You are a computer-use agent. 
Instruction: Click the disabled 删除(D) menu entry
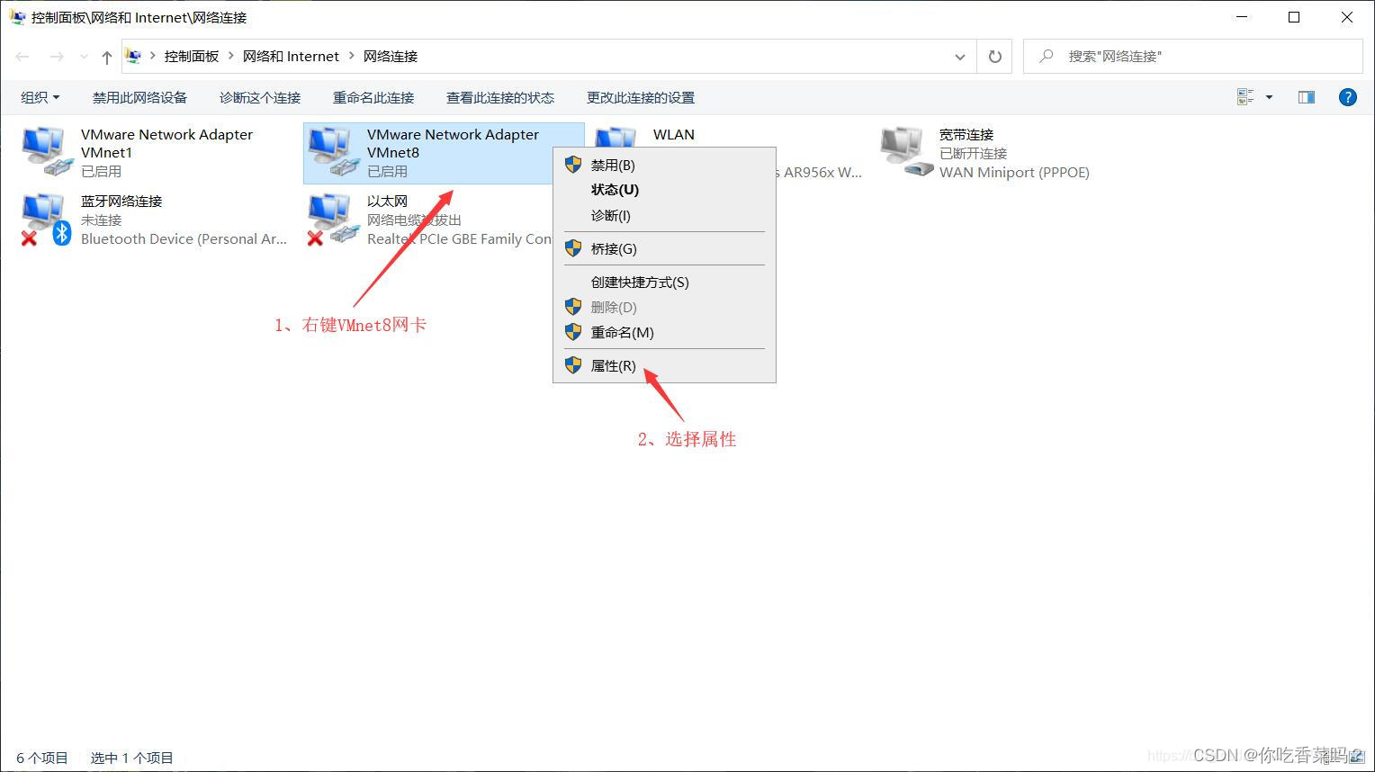click(664, 307)
